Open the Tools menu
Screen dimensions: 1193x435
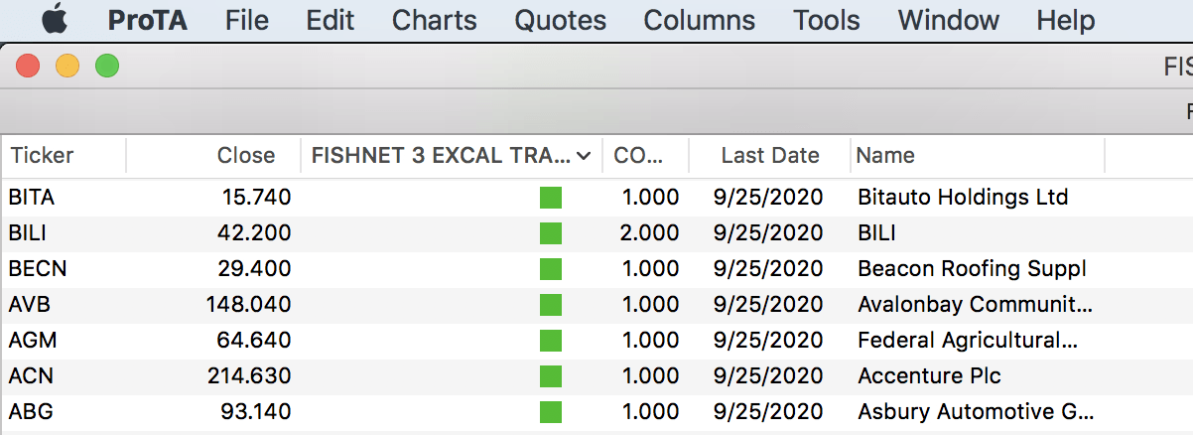coord(827,20)
